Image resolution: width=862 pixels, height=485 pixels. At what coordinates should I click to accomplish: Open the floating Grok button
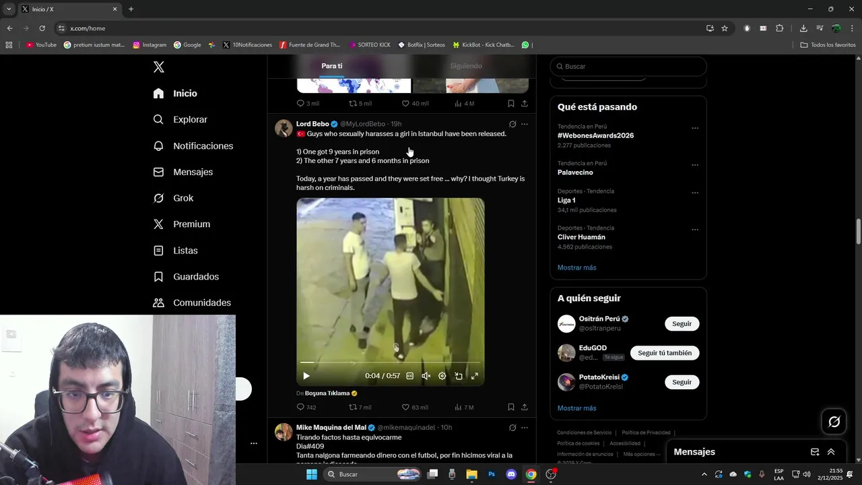[834, 422]
